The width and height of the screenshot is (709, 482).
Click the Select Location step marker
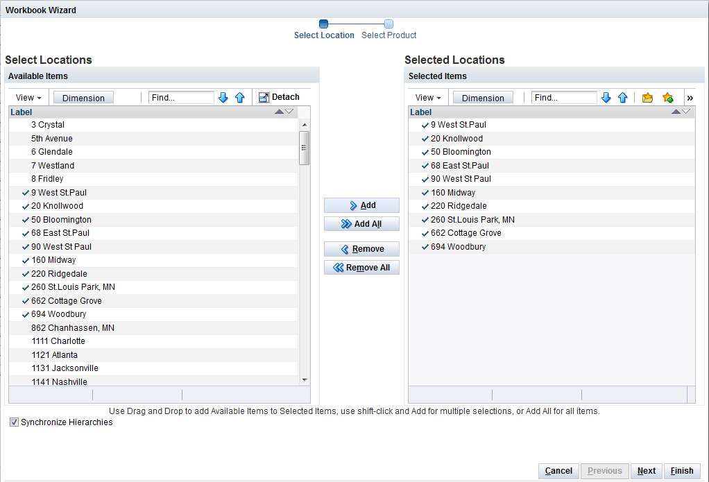click(324, 24)
